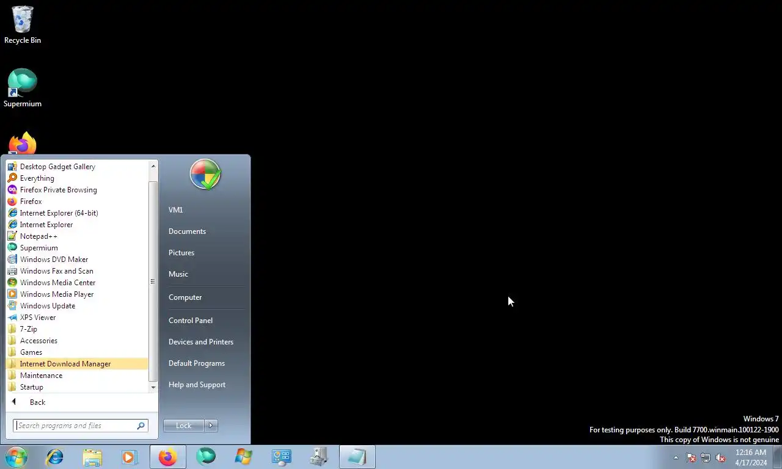Click the programs list scrollbar thumb
782x469 pixels.
coord(153,282)
